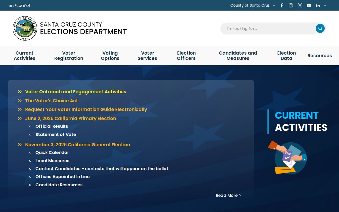Open The Voter's Choice Act link
Viewport: 339px width, 212px height.
pyautogui.click(x=51, y=101)
